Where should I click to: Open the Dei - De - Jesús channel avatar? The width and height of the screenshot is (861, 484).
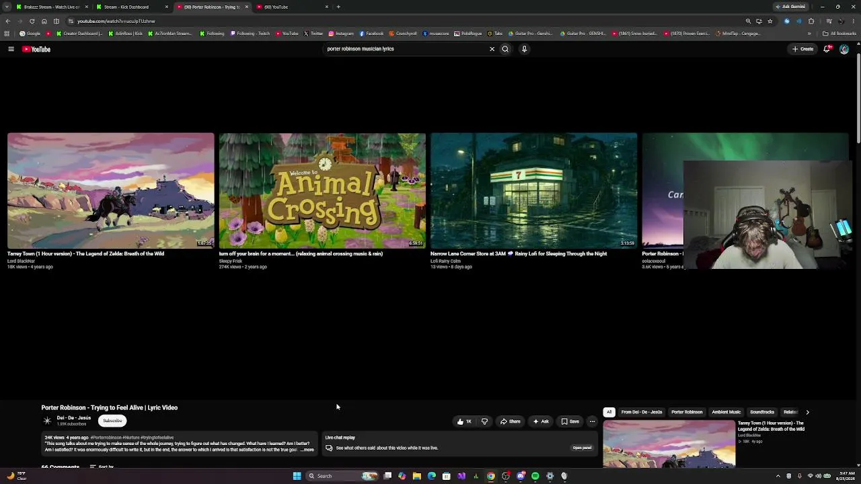47,421
